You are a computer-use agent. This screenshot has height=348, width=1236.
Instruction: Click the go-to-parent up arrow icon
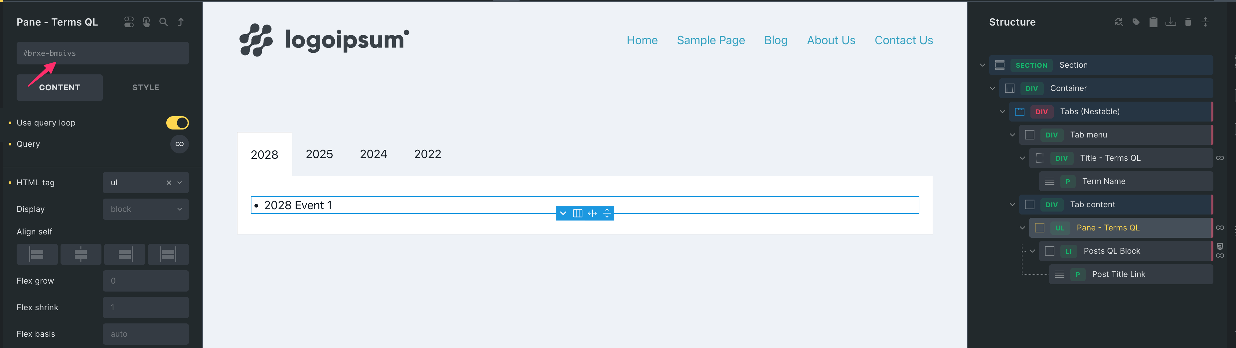point(181,22)
